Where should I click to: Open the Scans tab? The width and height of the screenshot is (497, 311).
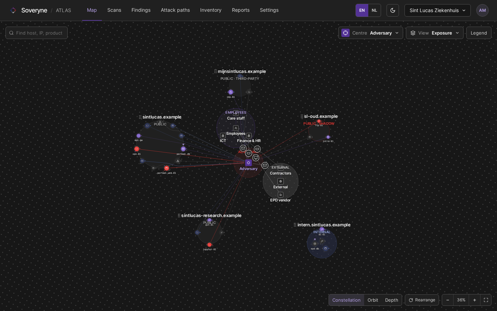tap(114, 10)
